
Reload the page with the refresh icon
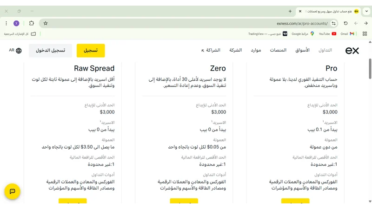coord(345,23)
